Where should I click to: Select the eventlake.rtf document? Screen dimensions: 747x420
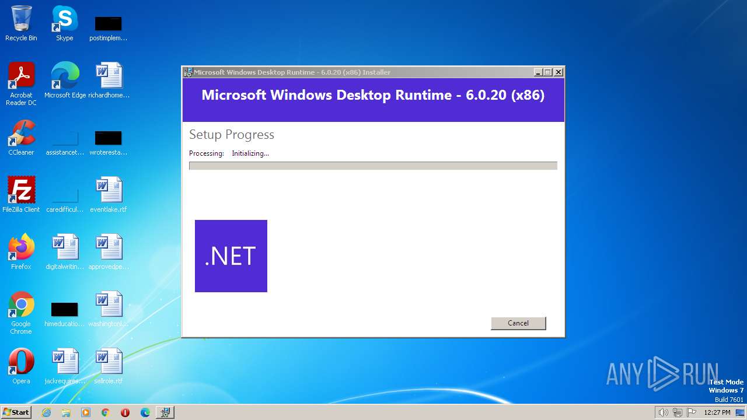tap(109, 195)
